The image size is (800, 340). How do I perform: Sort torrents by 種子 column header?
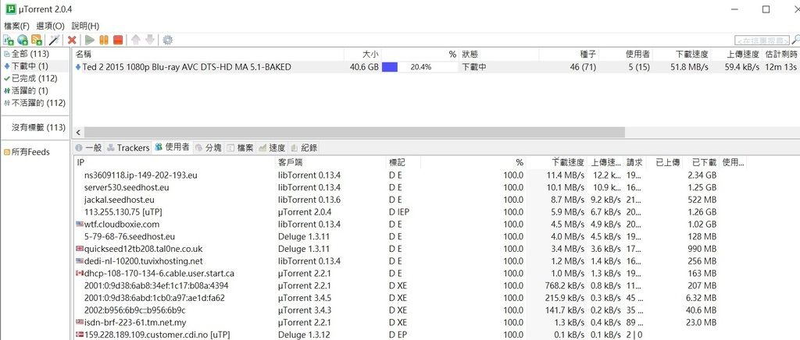[569, 54]
